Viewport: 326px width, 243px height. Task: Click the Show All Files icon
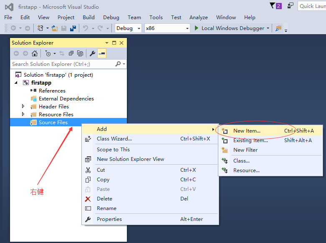click(x=80, y=53)
